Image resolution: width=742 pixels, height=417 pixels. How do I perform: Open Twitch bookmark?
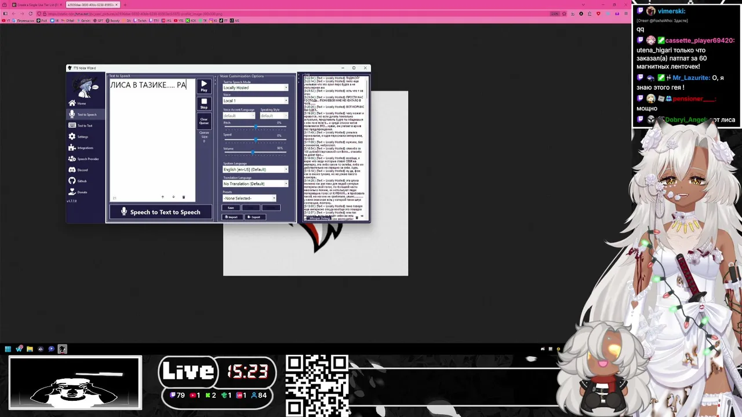[140, 20]
